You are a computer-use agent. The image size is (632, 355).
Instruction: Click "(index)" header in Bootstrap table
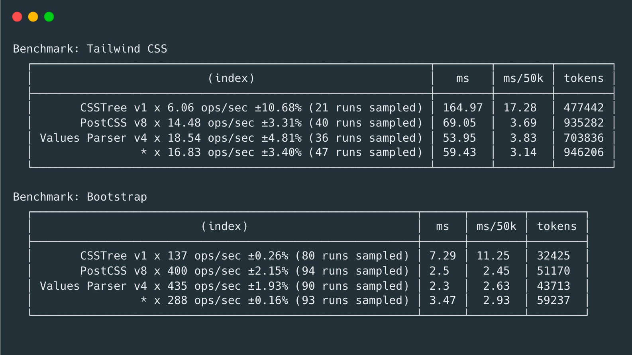click(224, 226)
